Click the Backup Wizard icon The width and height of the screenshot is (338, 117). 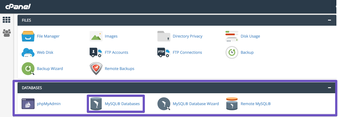point(28,69)
